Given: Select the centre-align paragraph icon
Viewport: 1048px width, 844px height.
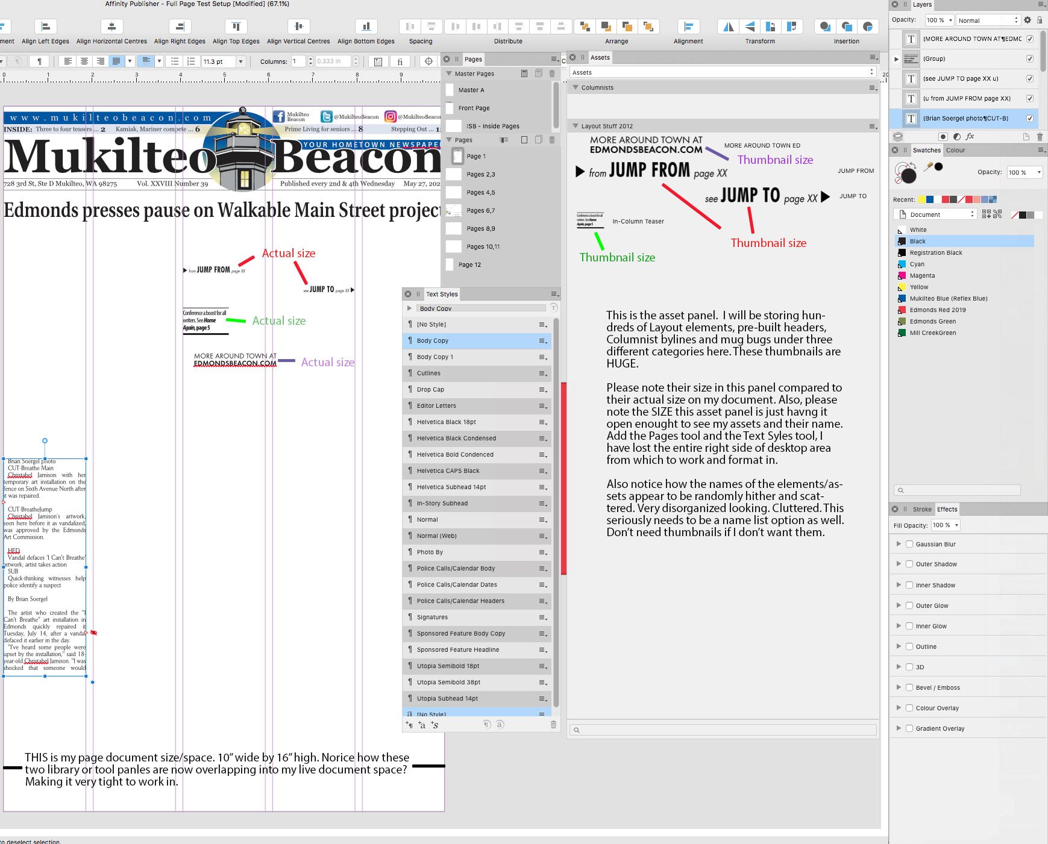Looking at the screenshot, I should [x=84, y=61].
